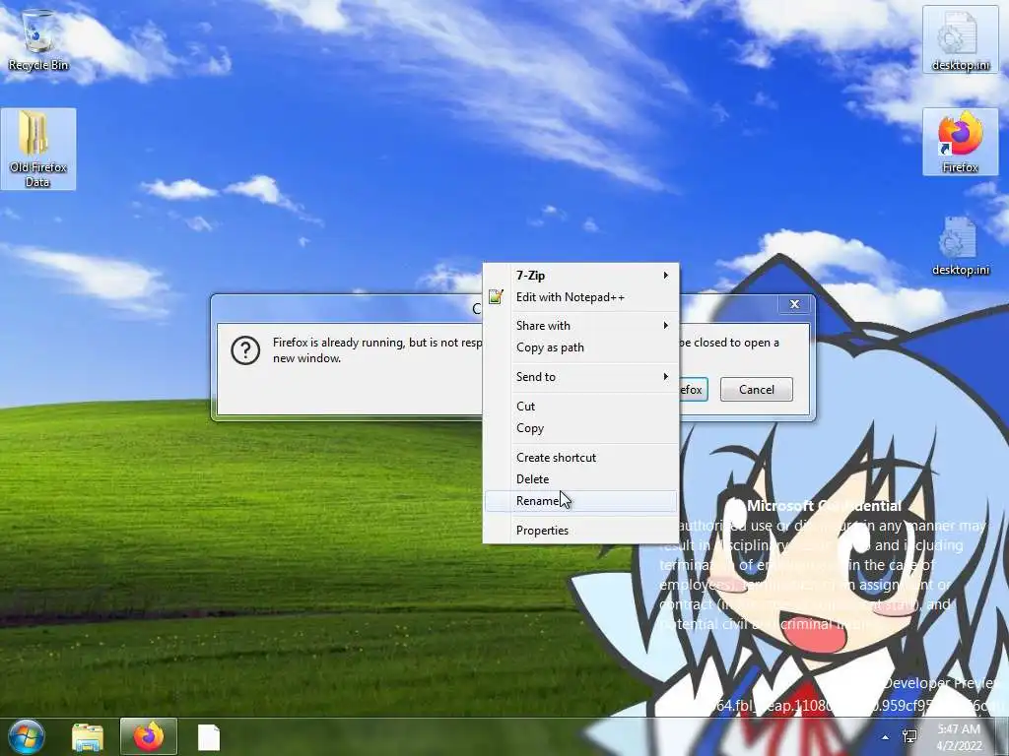This screenshot has width=1009, height=756.
Task: Click Cancel in the Firefox dialog
Action: (756, 390)
